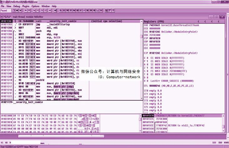
Task: Click the ESP button in bottom bar
Action: (x=214, y=142)
